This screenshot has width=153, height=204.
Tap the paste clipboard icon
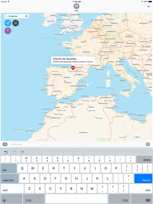point(22,152)
